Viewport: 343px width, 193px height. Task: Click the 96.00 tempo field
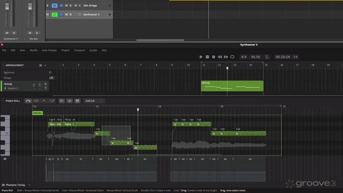(256, 57)
